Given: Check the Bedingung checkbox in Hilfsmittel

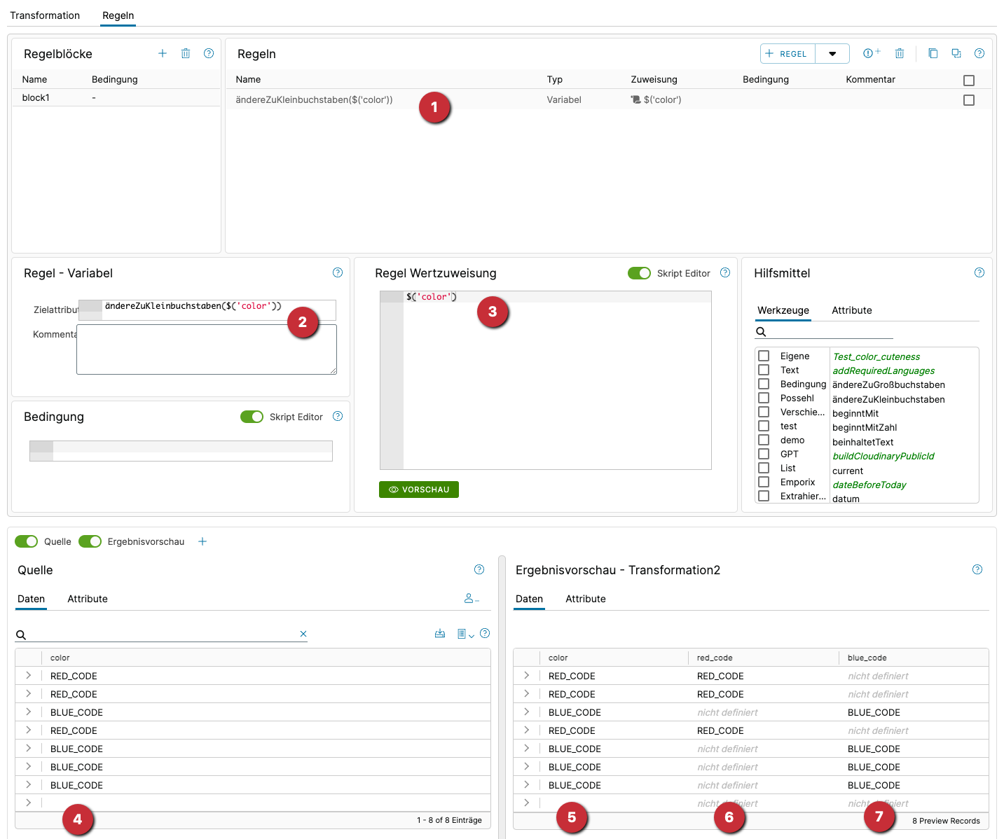Looking at the screenshot, I should (x=764, y=384).
